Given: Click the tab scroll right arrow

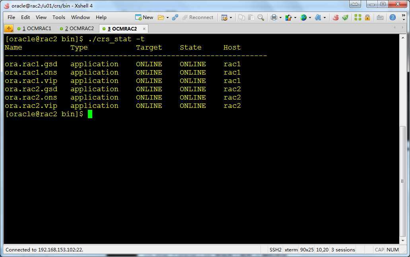Looking at the screenshot, I should click(x=402, y=27).
